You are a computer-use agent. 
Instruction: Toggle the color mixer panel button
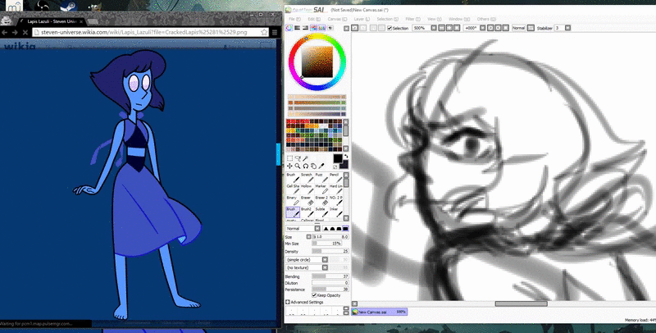coord(313,28)
